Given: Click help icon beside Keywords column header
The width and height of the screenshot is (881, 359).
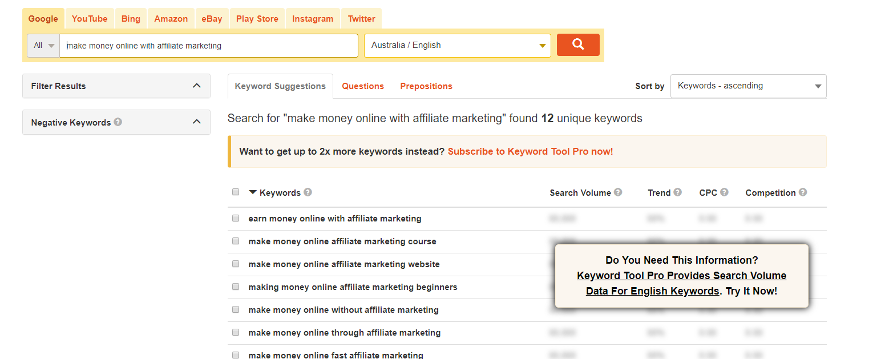Looking at the screenshot, I should tap(308, 192).
